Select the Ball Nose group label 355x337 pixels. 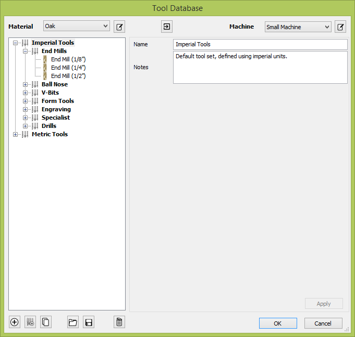55,84
